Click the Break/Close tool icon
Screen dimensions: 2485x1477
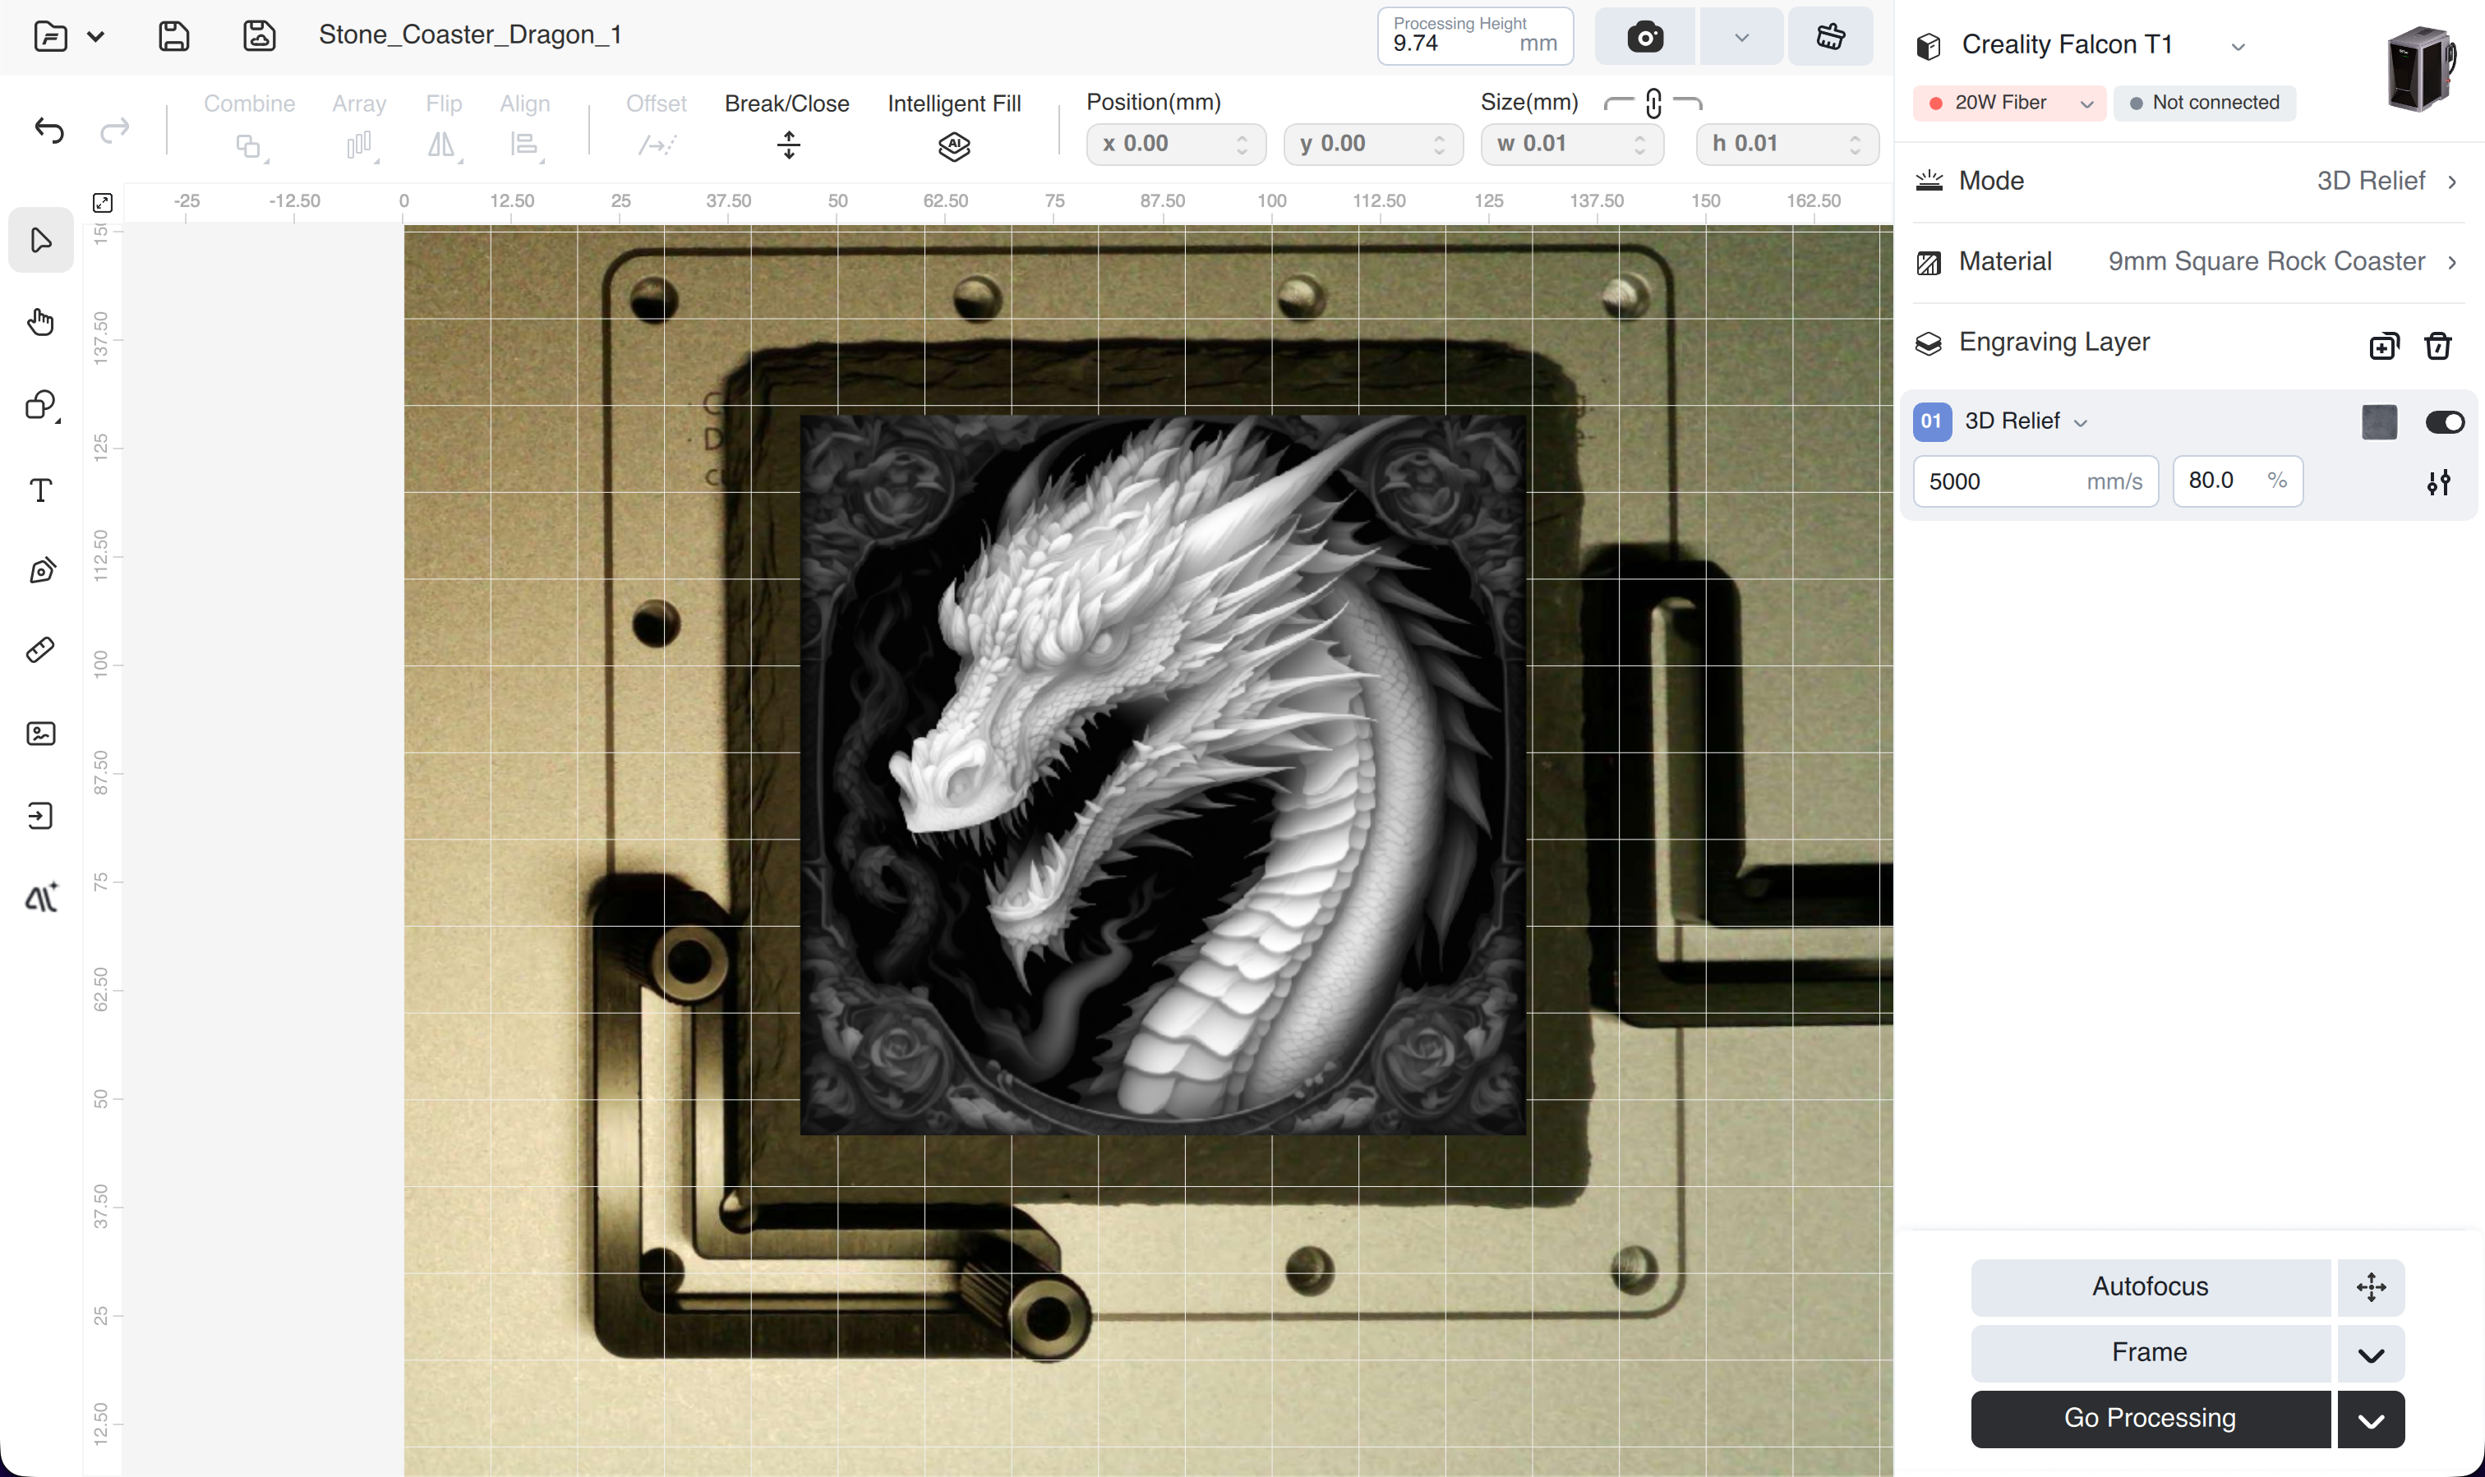(789, 145)
